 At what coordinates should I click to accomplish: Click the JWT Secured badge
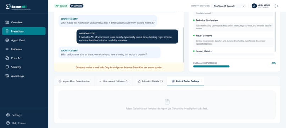tap(61, 6)
